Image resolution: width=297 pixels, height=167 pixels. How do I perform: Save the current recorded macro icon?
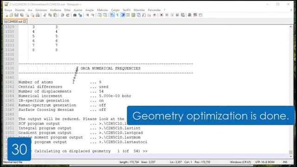[182, 15]
